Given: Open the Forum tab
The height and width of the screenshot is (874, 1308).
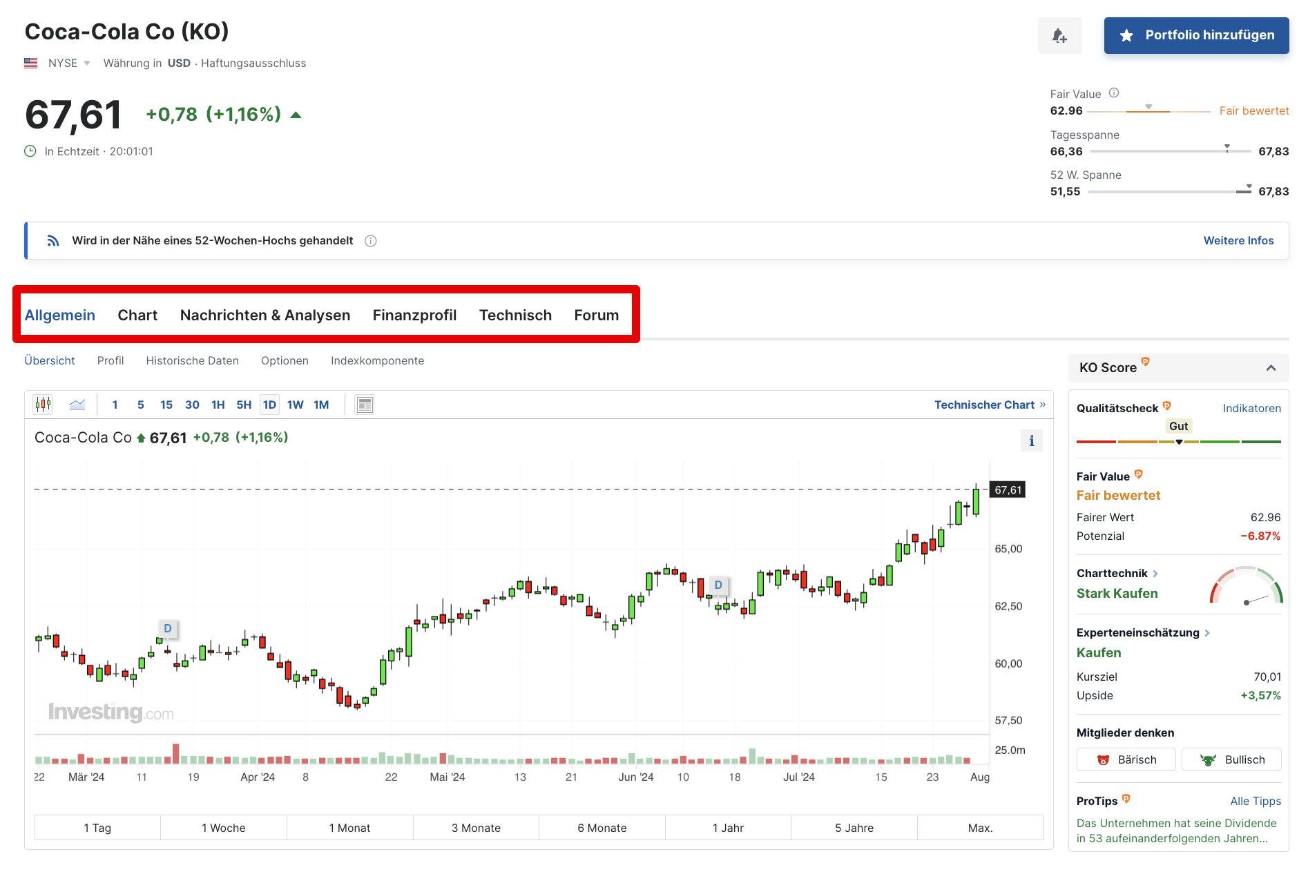Looking at the screenshot, I should pos(596,315).
